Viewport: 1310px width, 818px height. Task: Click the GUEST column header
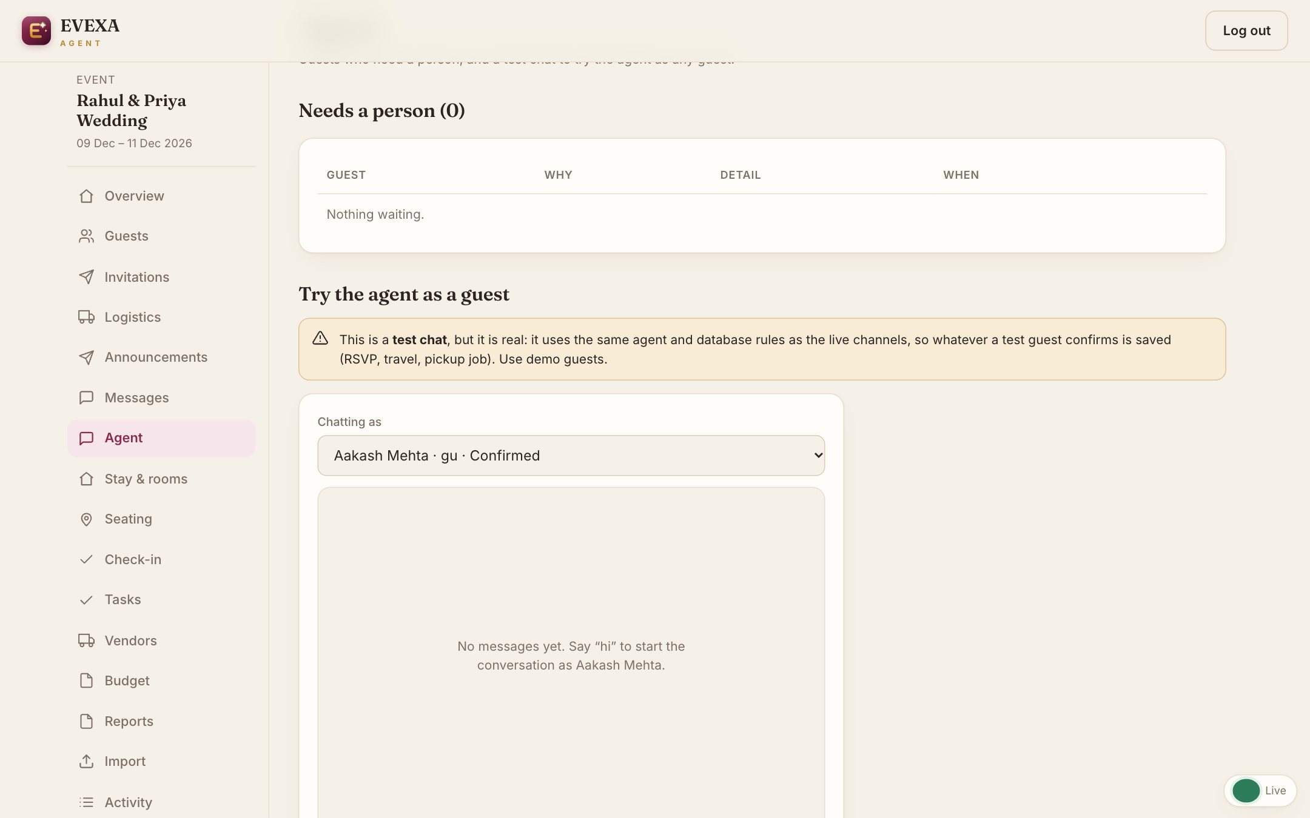tap(346, 175)
